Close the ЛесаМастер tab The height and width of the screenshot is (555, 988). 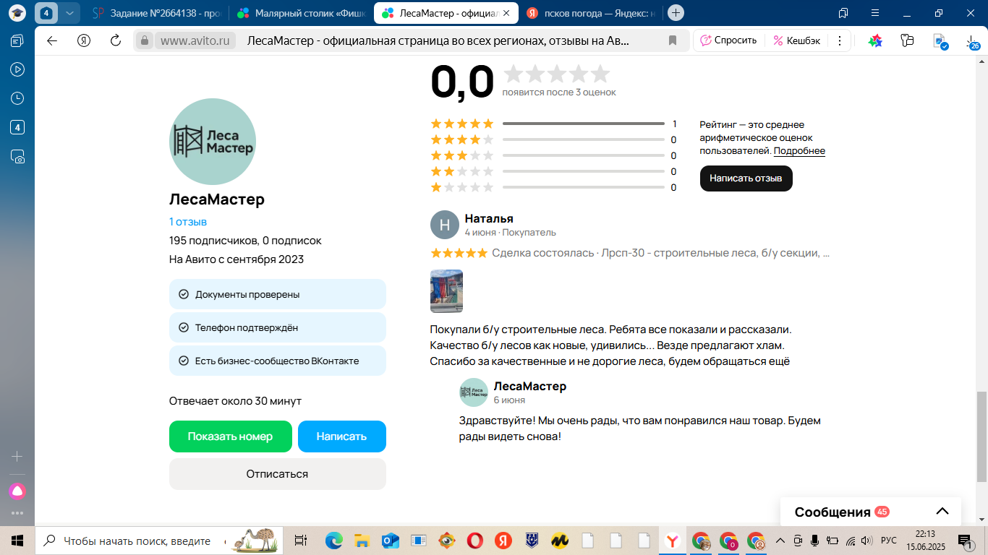506,13
